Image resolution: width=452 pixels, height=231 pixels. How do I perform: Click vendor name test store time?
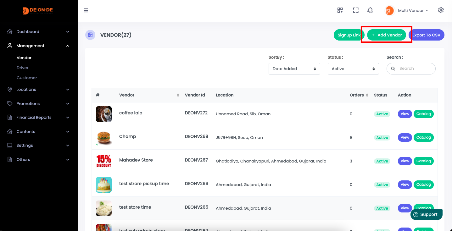pyautogui.click(x=135, y=207)
